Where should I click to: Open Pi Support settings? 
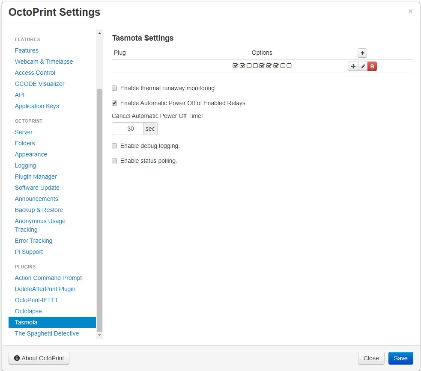pyautogui.click(x=29, y=252)
